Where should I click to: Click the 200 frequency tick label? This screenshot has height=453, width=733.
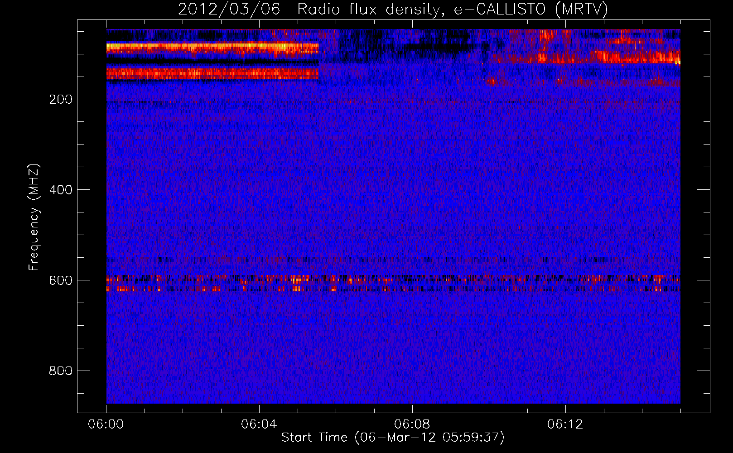click(x=61, y=99)
